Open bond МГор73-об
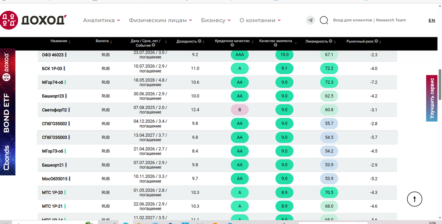This screenshot has width=442, height=224. [53, 151]
